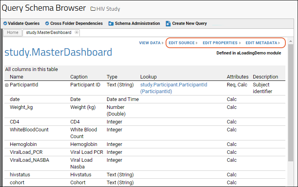Click the HIV Study folder link
The image size is (298, 187).
(x=108, y=9)
